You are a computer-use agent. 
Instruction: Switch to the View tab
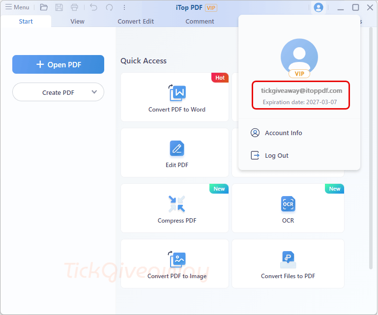[77, 21]
